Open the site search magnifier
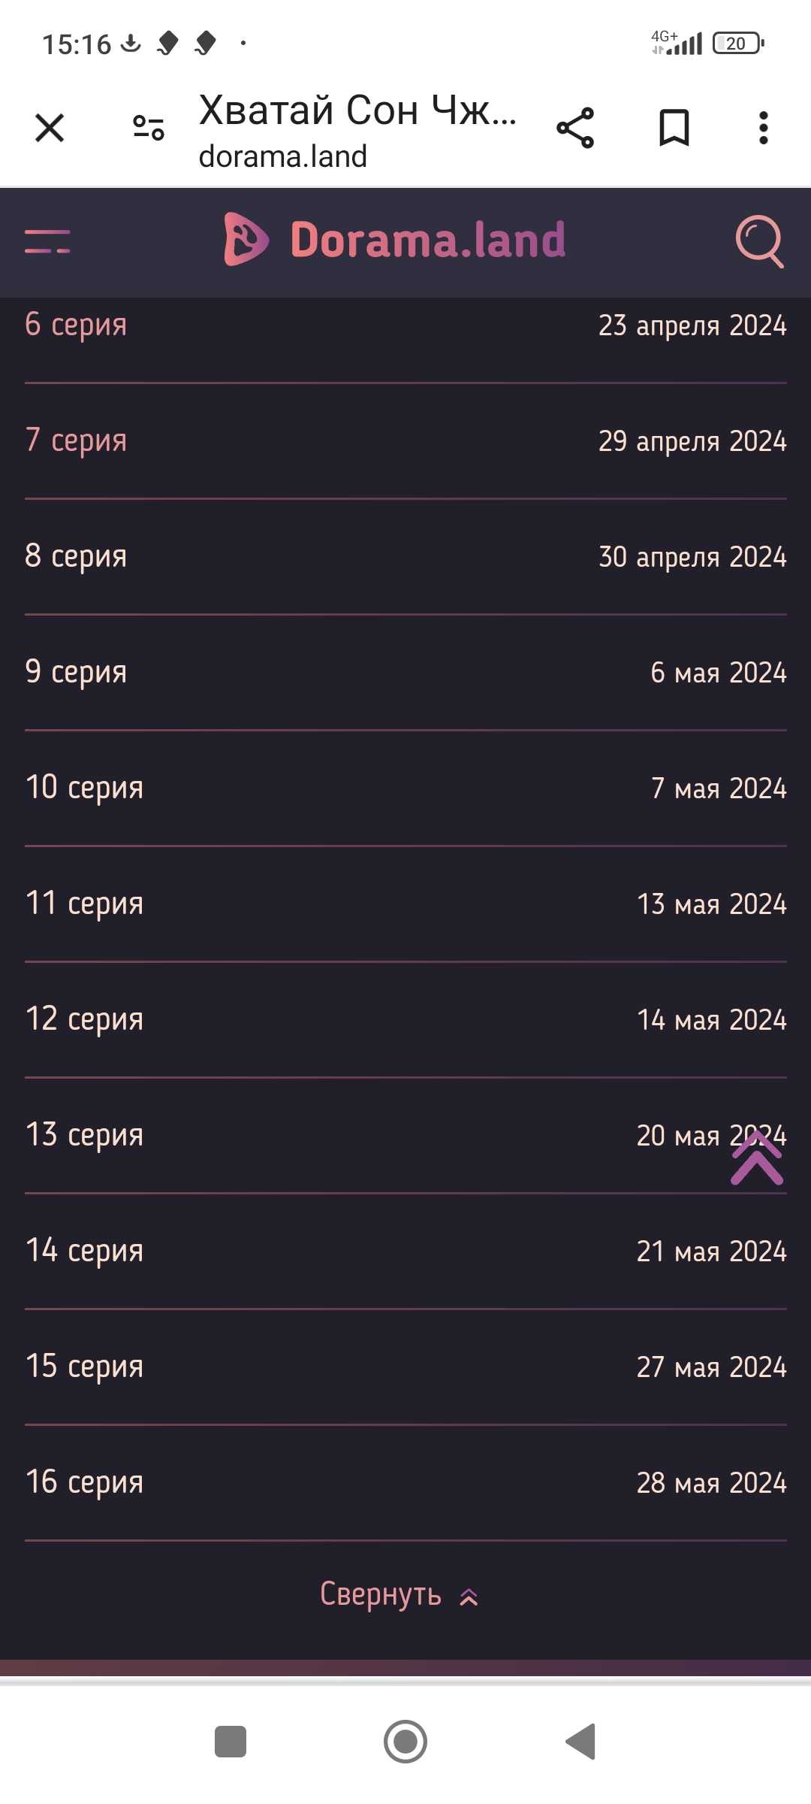The image size is (811, 1804). (x=759, y=241)
